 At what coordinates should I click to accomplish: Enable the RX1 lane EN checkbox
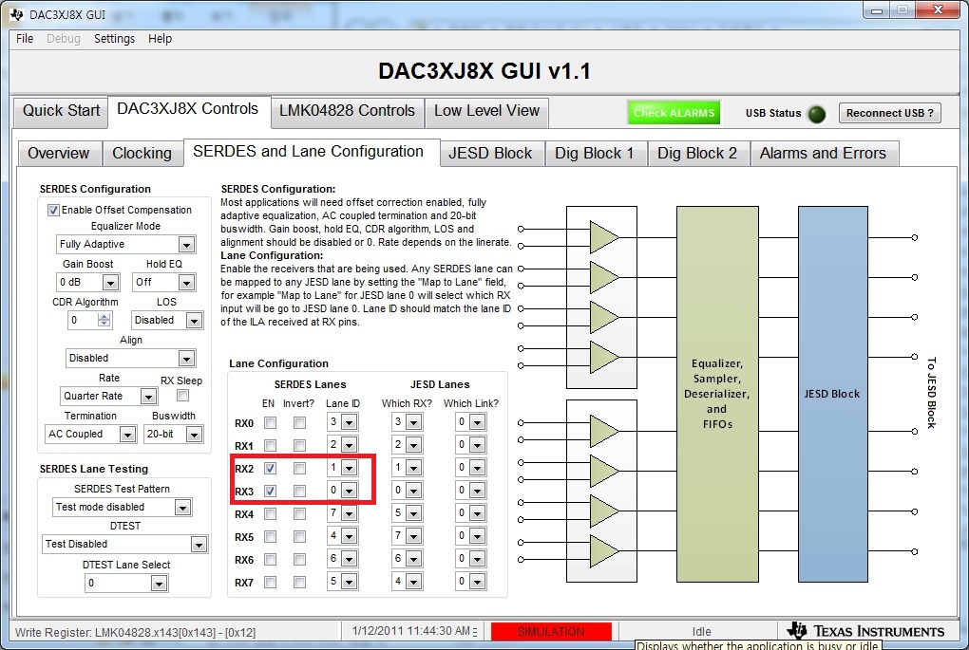point(270,445)
